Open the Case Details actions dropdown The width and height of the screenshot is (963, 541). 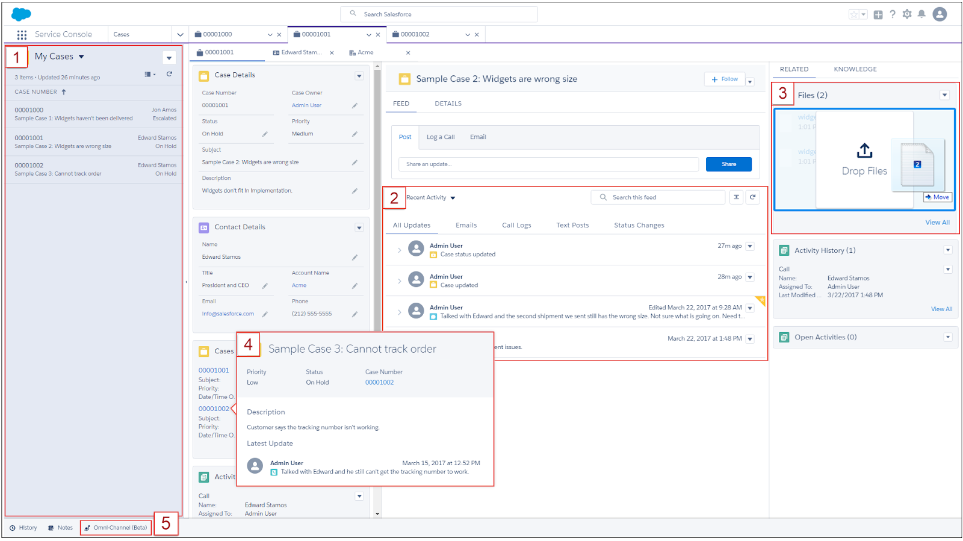click(359, 76)
